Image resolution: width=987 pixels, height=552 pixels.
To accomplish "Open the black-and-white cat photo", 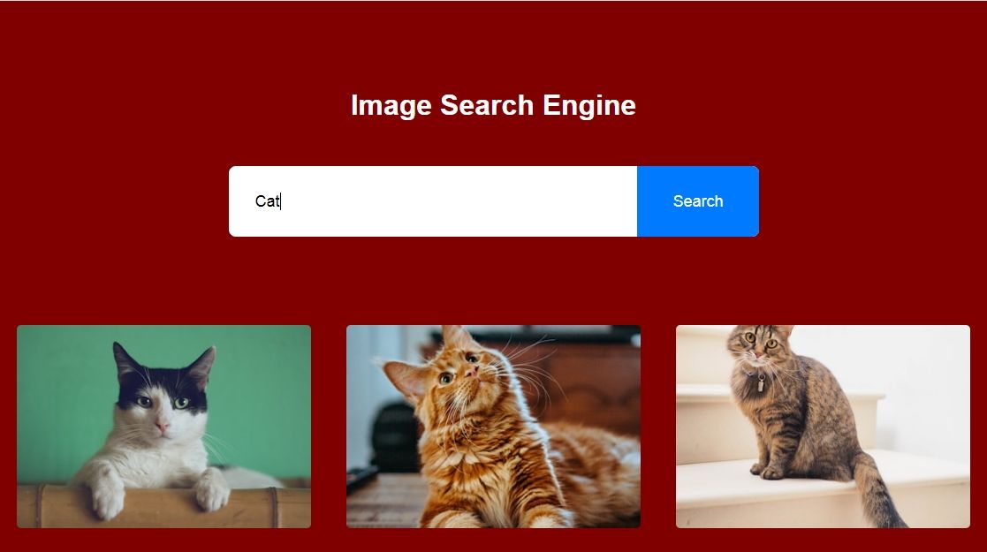I will (x=163, y=426).
